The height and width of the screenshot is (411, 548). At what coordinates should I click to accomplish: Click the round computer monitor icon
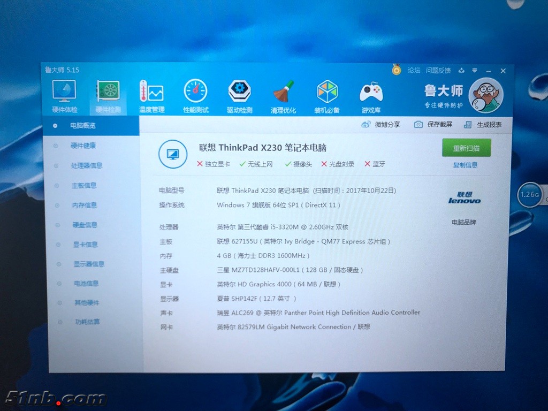click(x=173, y=154)
